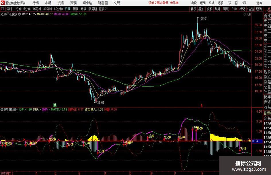Expand the 更多 period options
The height and width of the screenshot is (175, 271).
coord(103,9)
